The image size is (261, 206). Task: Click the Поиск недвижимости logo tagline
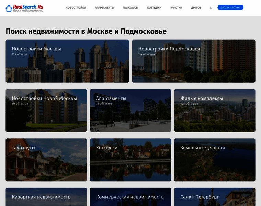tap(28, 11)
